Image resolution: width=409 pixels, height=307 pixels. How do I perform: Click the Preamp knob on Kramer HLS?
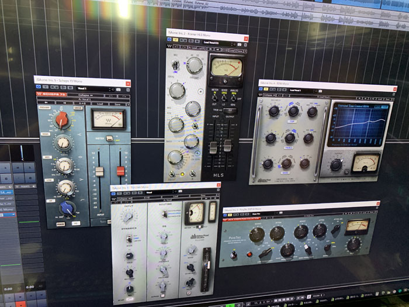195,65
